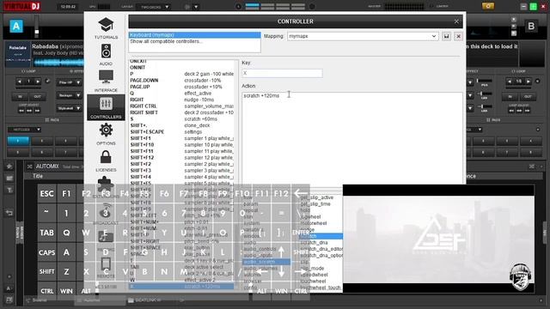The width and height of the screenshot is (550, 309).
Task: Click the right deck middle loop adjust icon
Action: coord(519,111)
